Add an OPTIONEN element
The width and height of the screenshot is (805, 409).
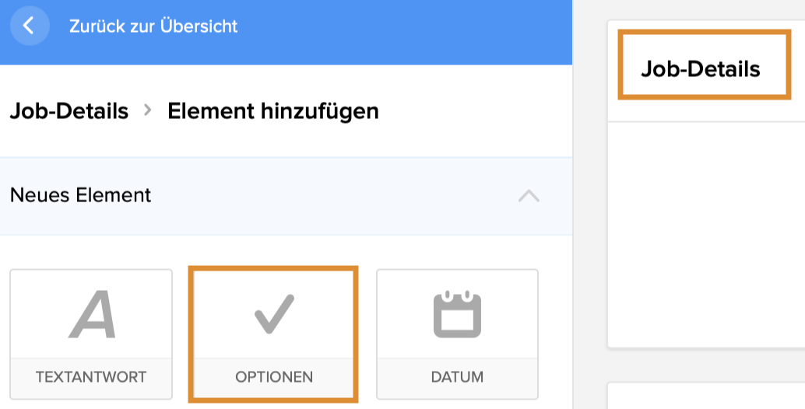274,377
